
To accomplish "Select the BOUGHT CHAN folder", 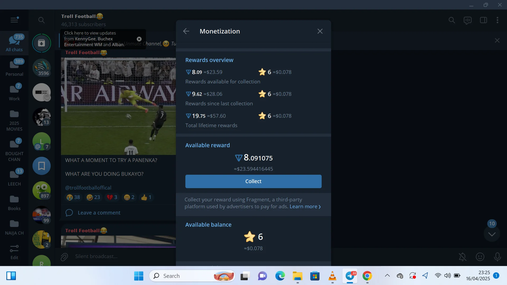I will point(14,150).
